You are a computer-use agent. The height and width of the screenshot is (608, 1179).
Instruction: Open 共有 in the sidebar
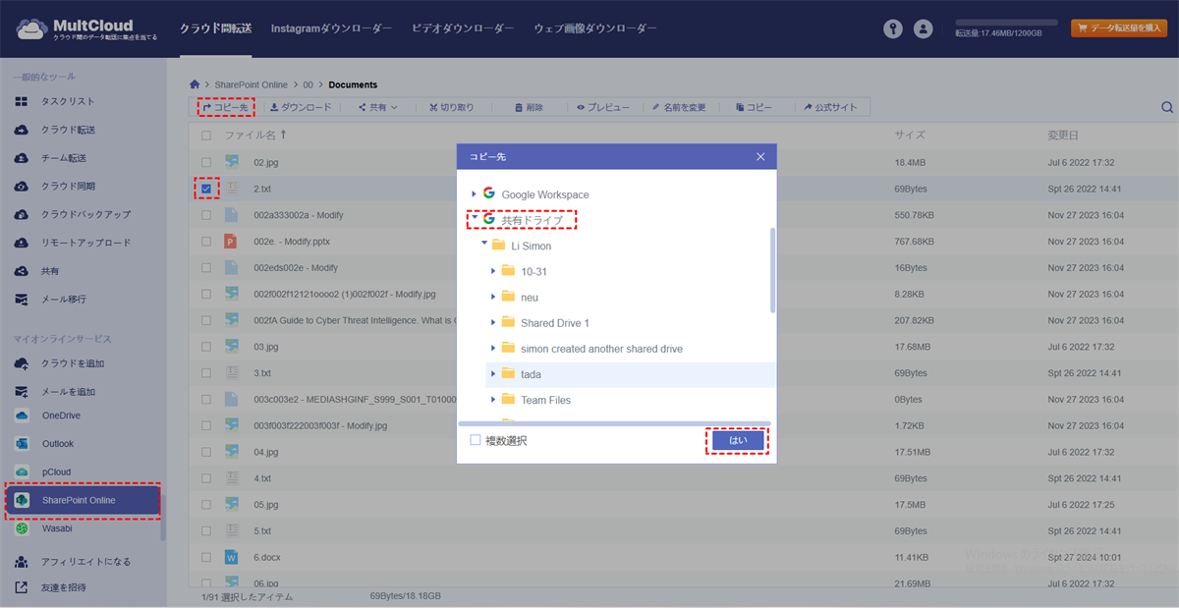click(x=49, y=271)
